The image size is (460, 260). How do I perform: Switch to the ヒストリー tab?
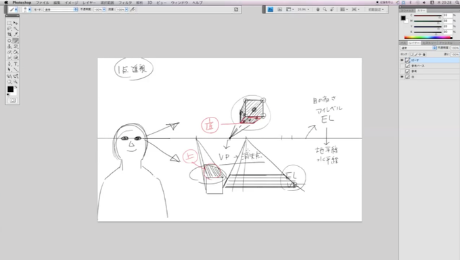[429, 43]
